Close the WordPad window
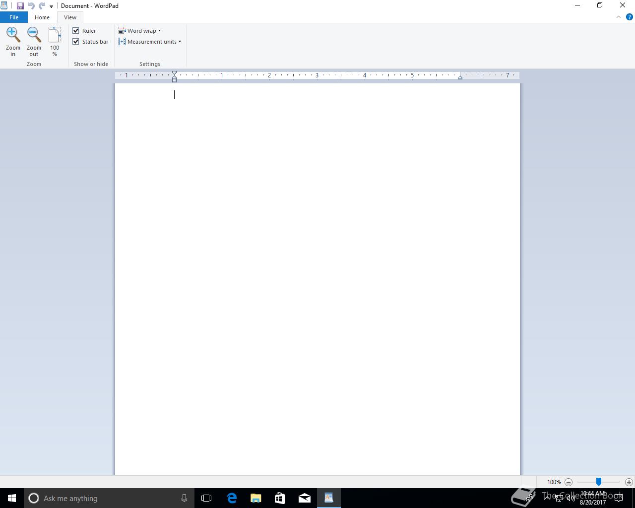The height and width of the screenshot is (508, 635). pos(623,5)
